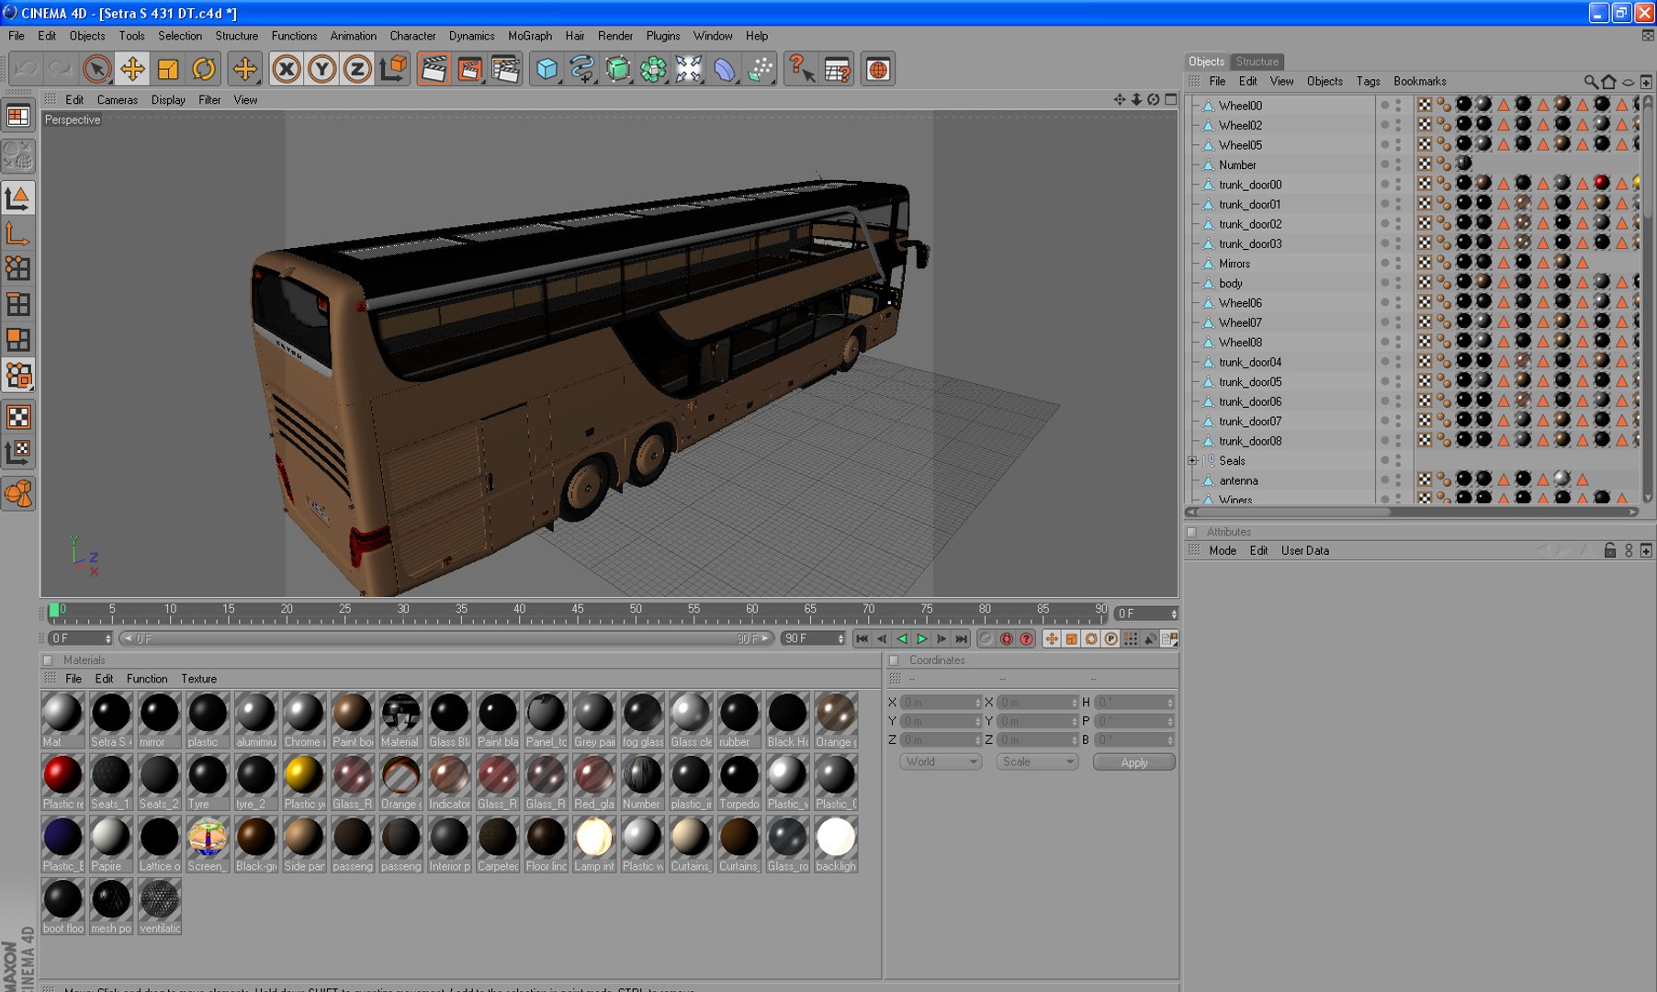Click the Array modeling object icon
Image resolution: width=1657 pixels, height=992 pixels.
tap(653, 69)
